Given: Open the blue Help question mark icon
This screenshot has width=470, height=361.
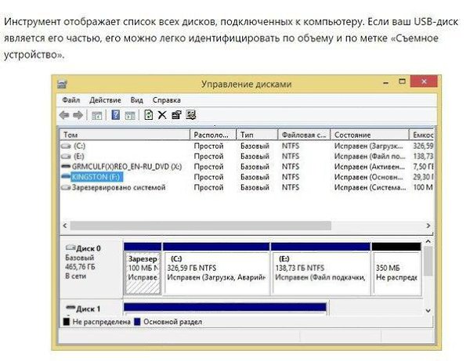Looking at the screenshot, I should pyautogui.click(x=115, y=115).
